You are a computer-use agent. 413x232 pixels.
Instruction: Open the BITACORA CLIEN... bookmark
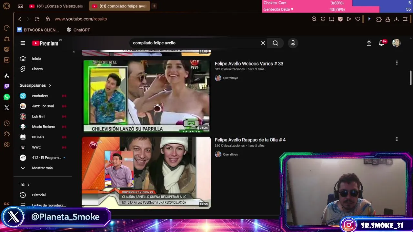(x=38, y=30)
